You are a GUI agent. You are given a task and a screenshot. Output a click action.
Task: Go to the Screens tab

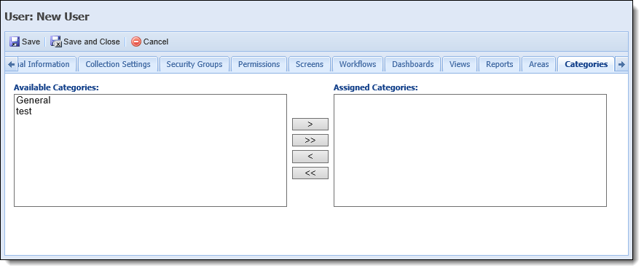[x=310, y=64]
